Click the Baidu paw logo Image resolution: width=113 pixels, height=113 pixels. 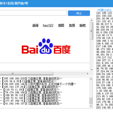tap(46, 46)
